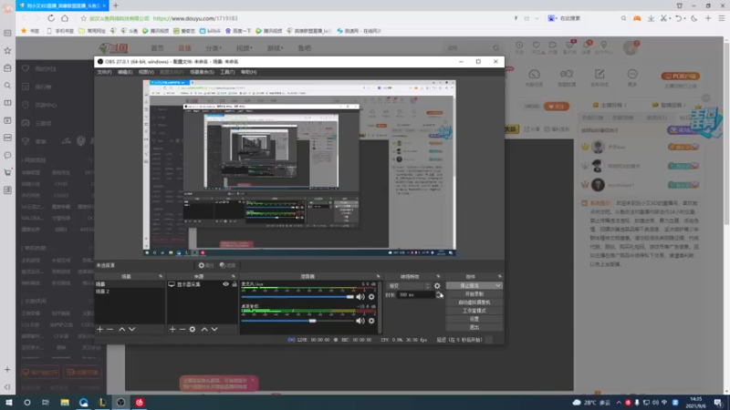Click the Stop Streaming button in OBS

tap(469, 285)
